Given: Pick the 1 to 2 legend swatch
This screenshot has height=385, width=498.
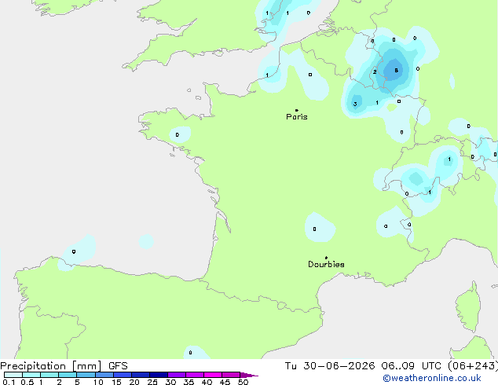Looking at the screenshot, I should pos(49,375).
